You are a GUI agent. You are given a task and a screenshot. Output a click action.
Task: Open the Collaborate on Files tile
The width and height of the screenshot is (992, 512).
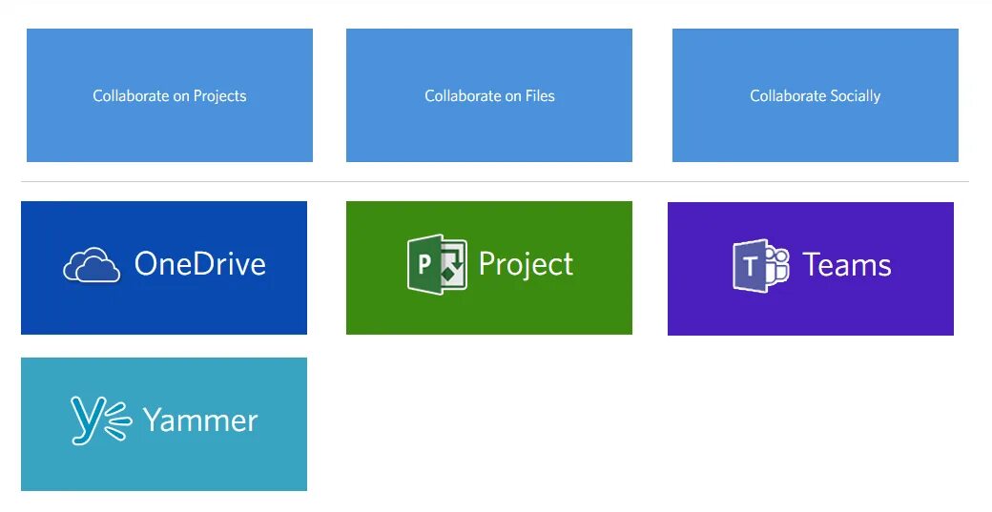(489, 95)
